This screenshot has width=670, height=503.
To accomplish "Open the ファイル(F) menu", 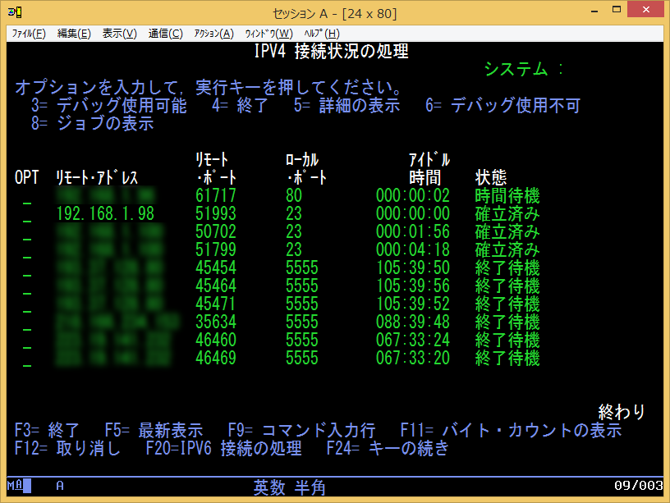I will point(29,33).
